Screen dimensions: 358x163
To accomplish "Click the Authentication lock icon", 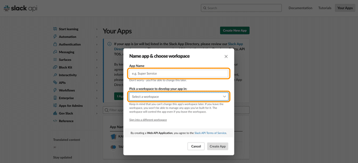I will pyautogui.click(x=55, y=44).
